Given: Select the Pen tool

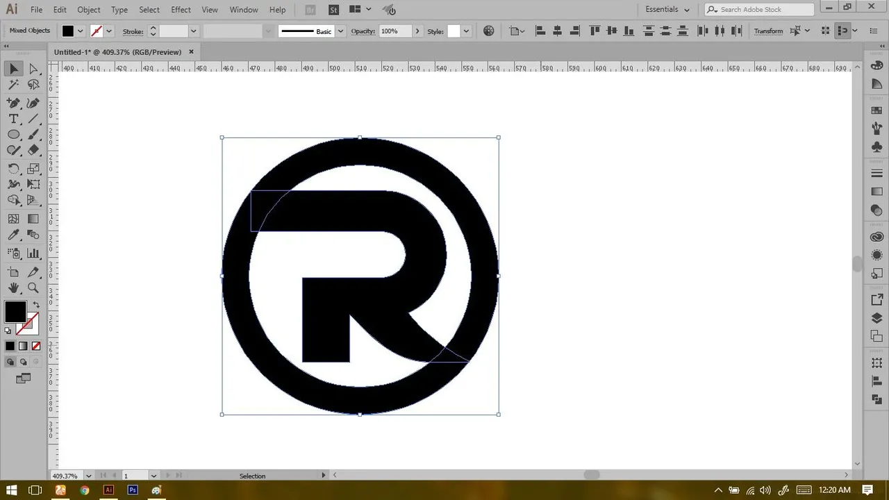Looking at the screenshot, I should coord(14,103).
